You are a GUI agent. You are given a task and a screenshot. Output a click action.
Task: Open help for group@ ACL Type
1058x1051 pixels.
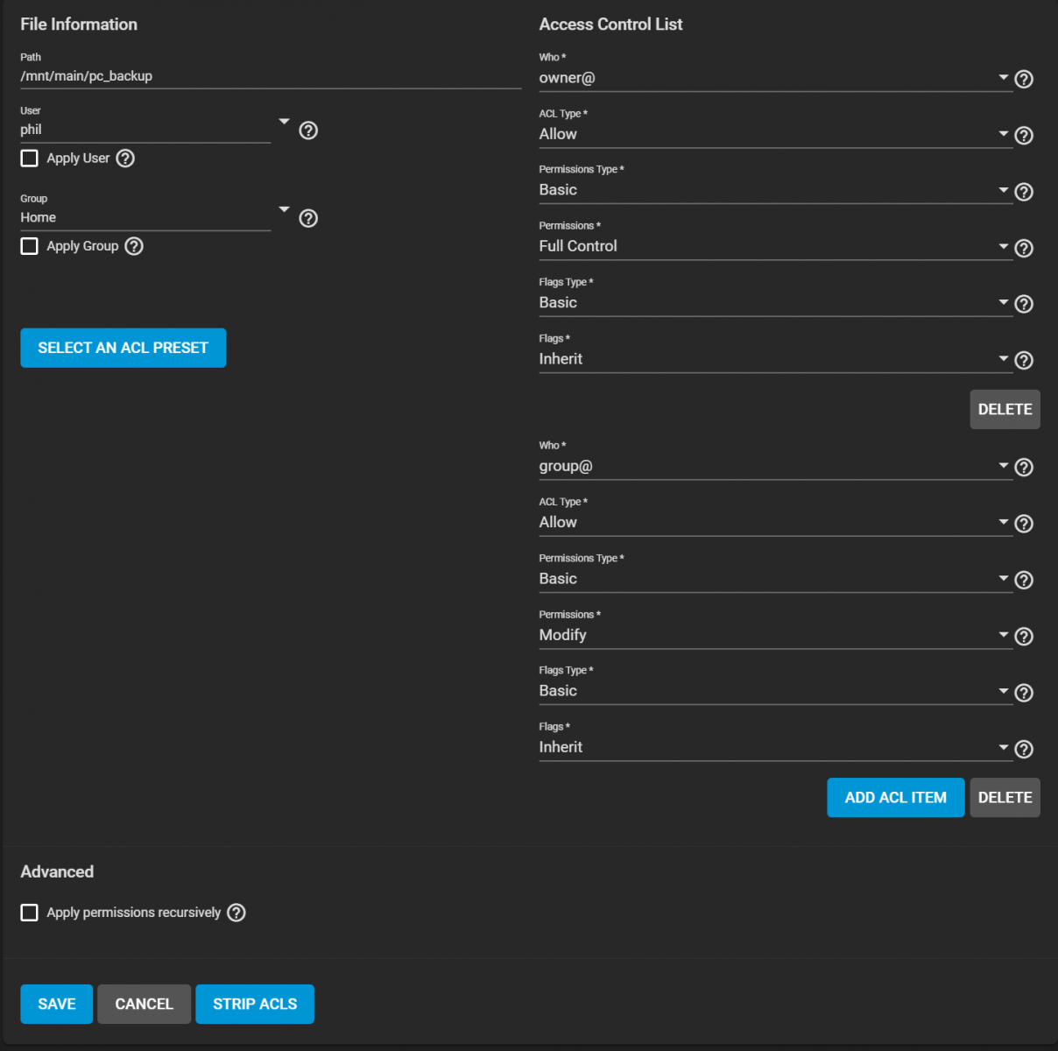[1024, 524]
